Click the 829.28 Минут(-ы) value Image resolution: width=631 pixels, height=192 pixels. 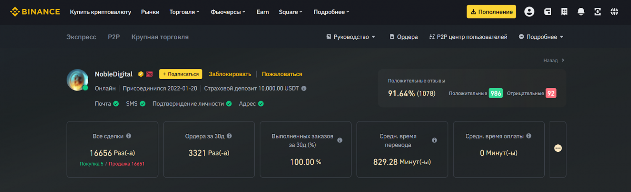(x=402, y=162)
